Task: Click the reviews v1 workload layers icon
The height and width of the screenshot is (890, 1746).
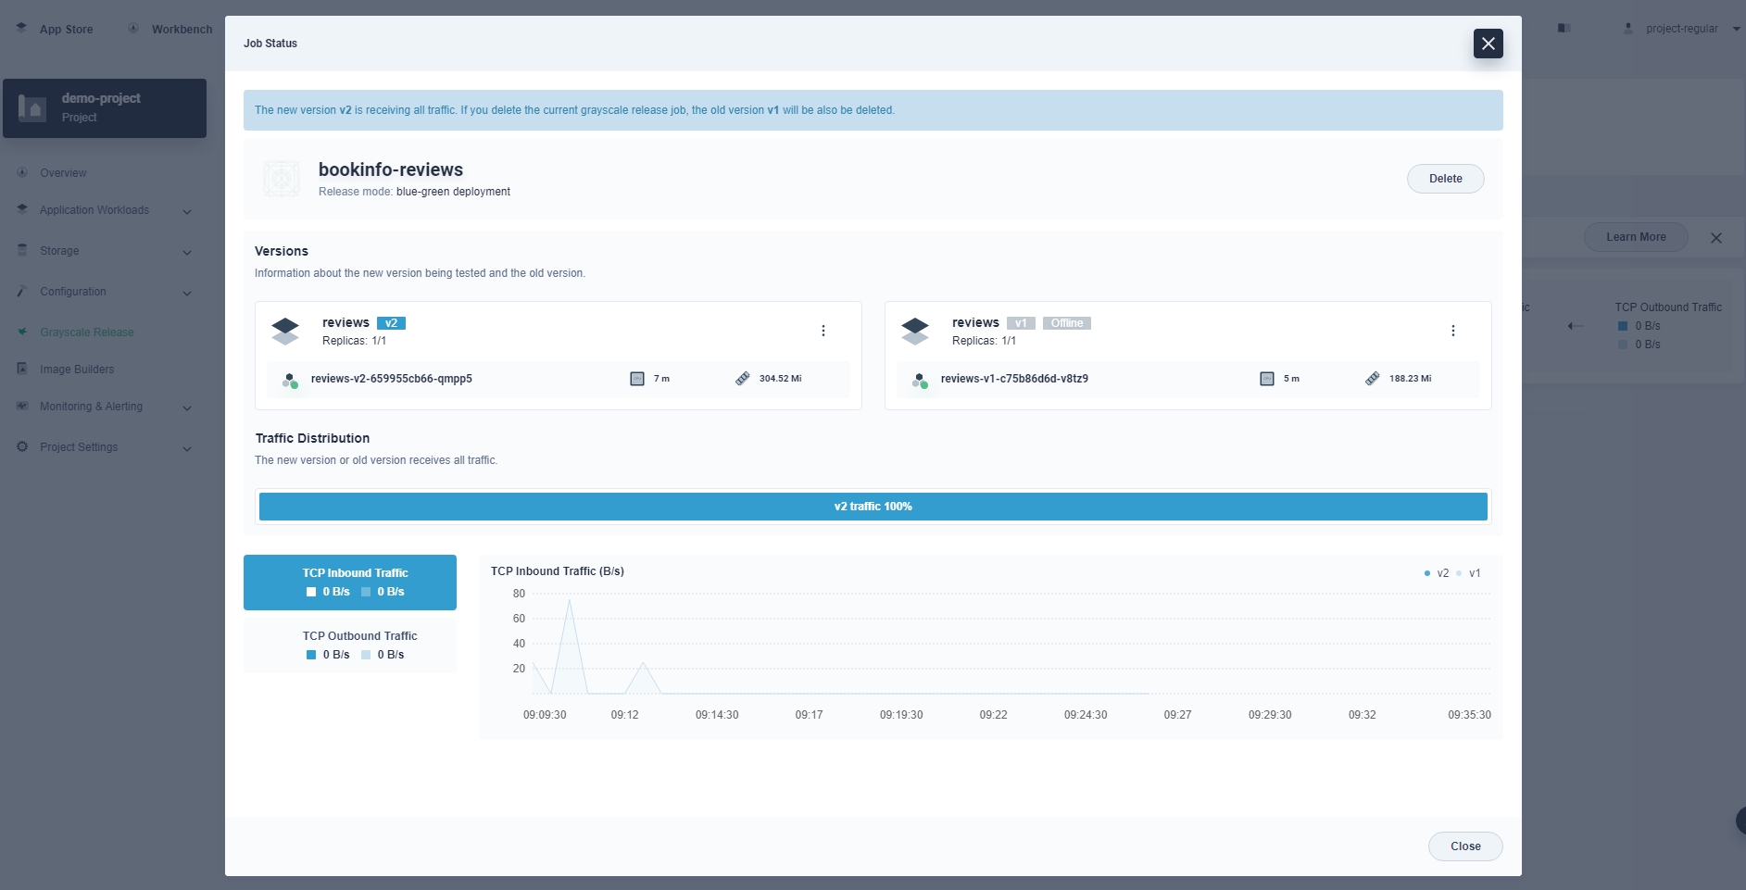Action: point(915,331)
